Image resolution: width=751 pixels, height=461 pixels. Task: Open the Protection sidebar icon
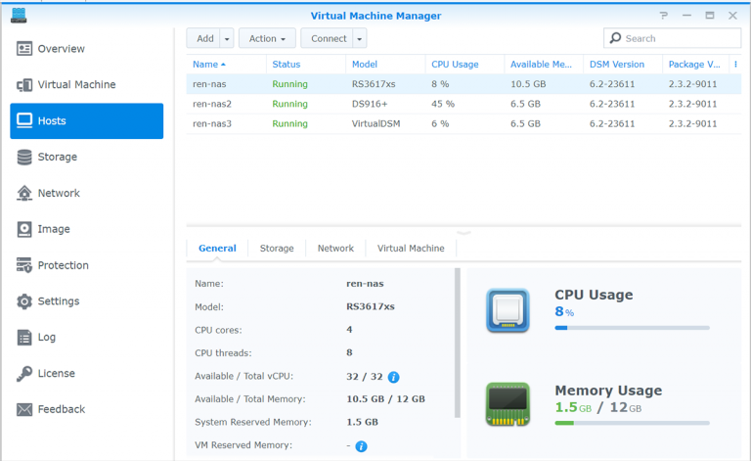pyautogui.click(x=24, y=265)
